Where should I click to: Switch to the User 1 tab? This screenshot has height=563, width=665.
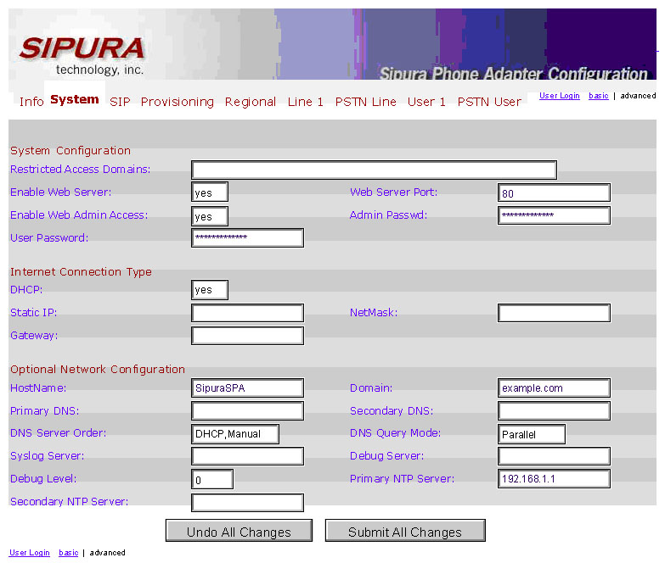tap(426, 102)
